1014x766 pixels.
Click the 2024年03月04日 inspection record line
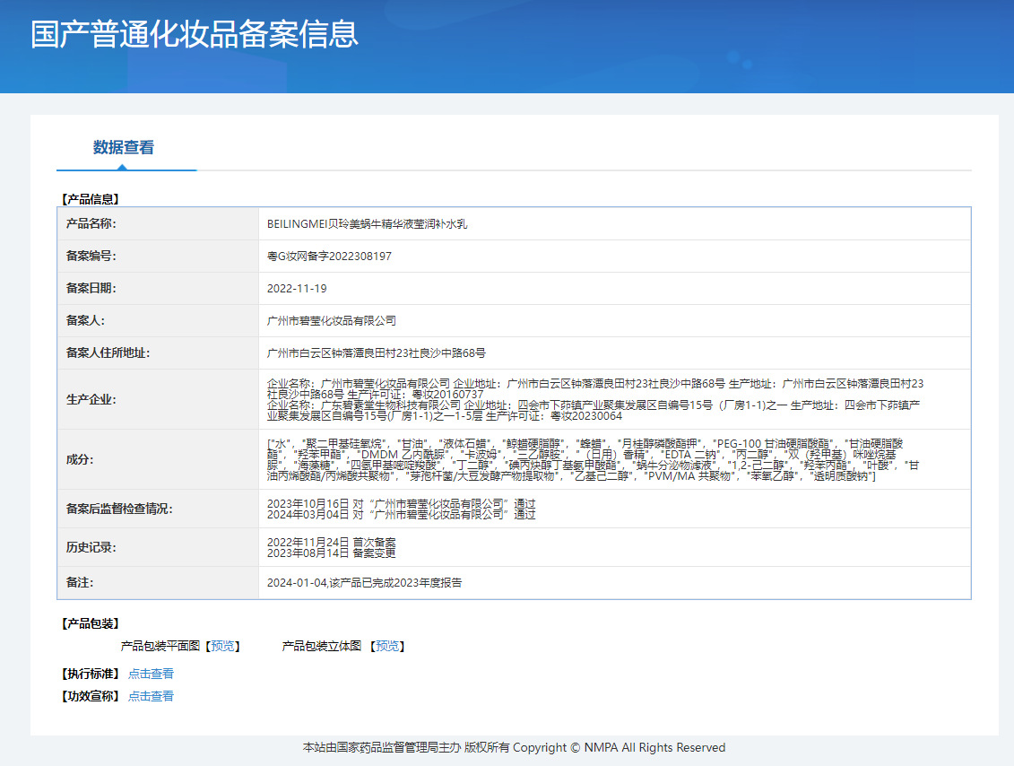(x=401, y=515)
